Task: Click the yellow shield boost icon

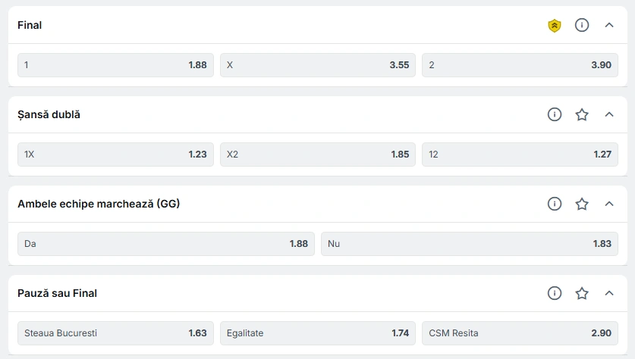Action: [555, 26]
